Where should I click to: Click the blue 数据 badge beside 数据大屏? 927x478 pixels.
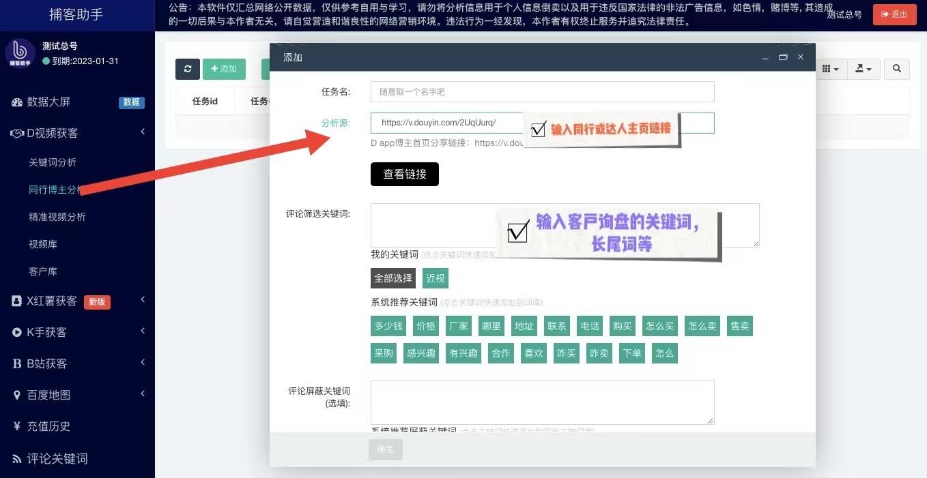(132, 102)
